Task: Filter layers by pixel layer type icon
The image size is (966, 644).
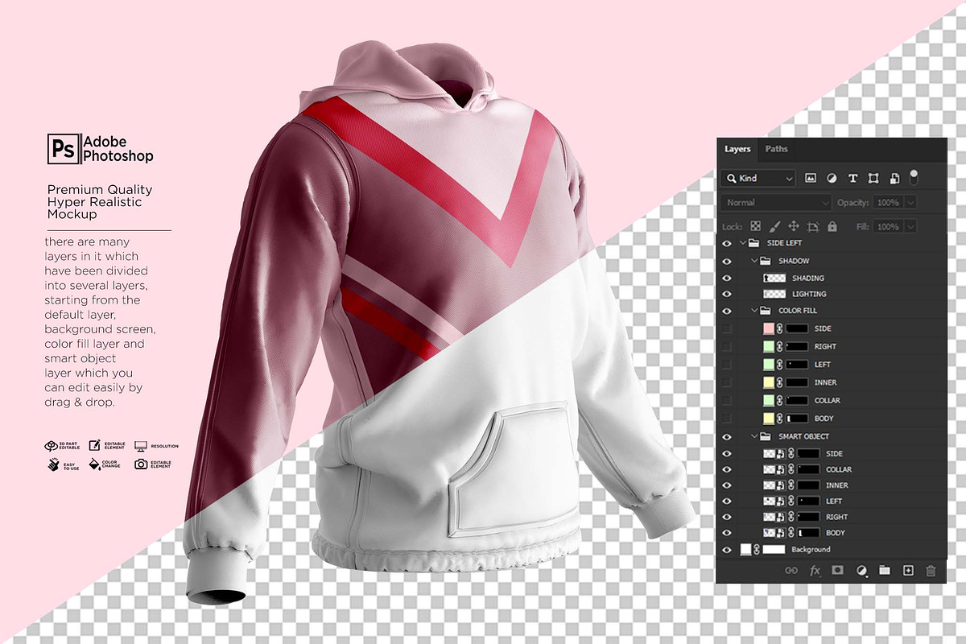Action: [811, 178]
